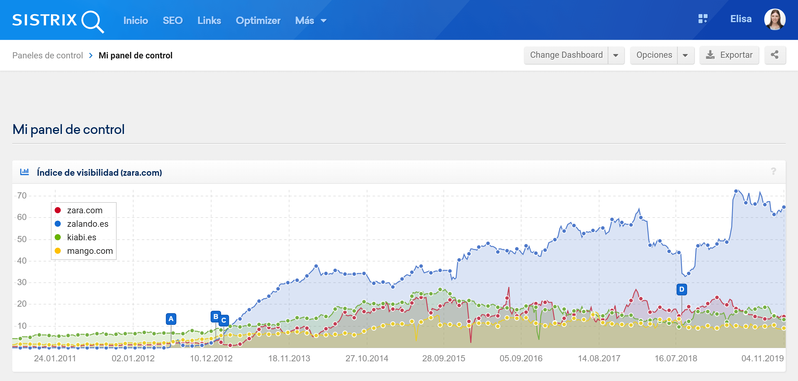The width and height of the screenshot is (798, 381).
Task: Open event pin A on chart
Action: point(171,319)
